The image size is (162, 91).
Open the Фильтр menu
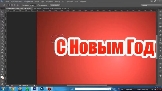pyautogui.click(x=58, y=2)
